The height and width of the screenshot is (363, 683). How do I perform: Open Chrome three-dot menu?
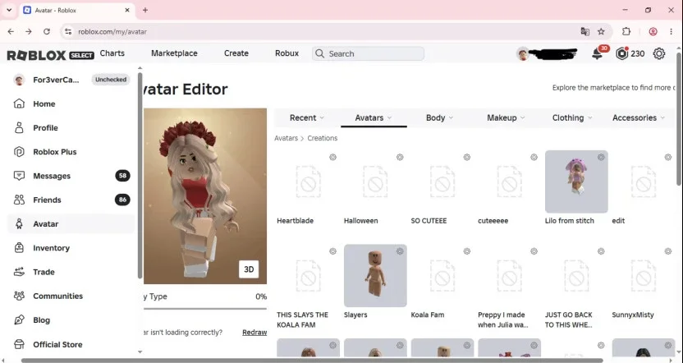[672, 31]
